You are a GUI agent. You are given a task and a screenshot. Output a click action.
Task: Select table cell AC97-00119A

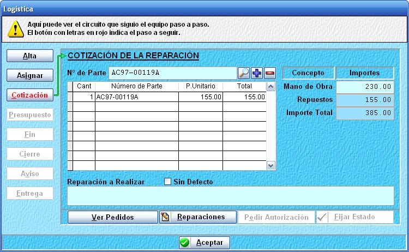click(137, 97)
